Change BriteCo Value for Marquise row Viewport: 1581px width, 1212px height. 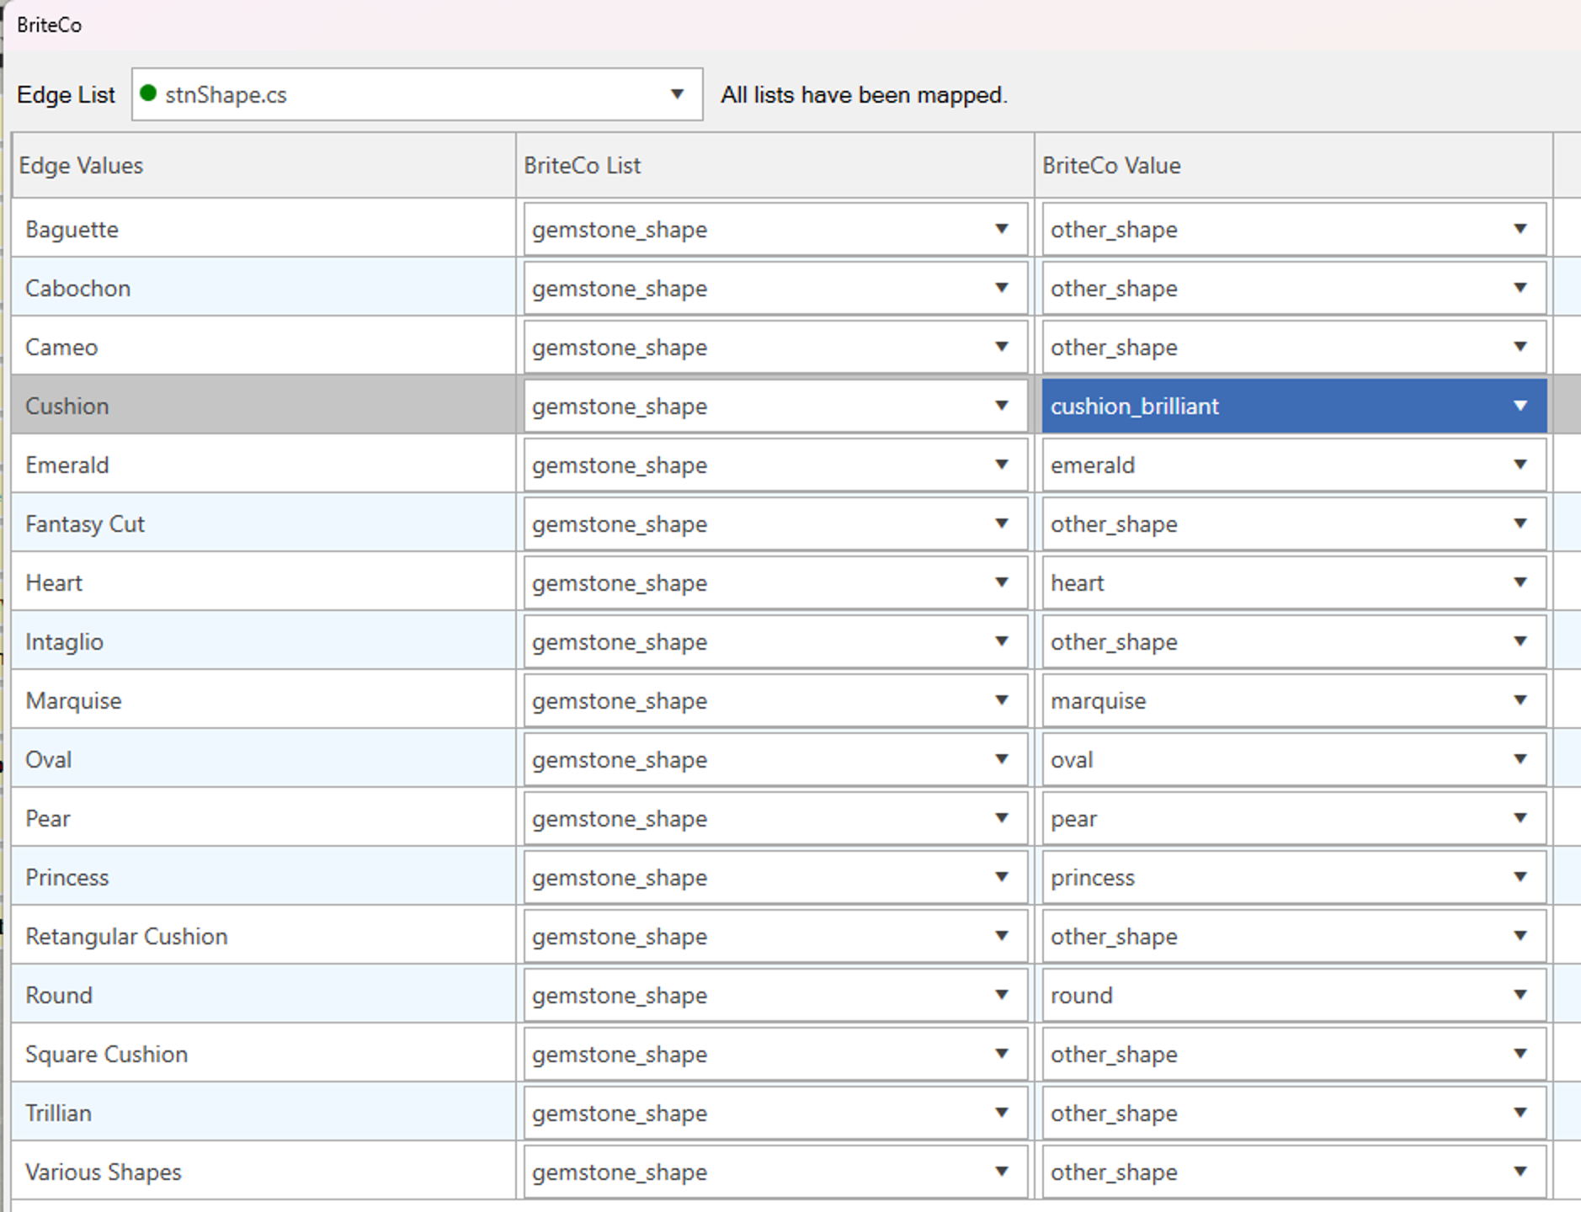pyautogui.click(x=1520, y=700)
